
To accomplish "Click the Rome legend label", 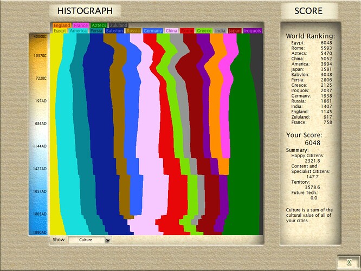I will tap(187, 31).
